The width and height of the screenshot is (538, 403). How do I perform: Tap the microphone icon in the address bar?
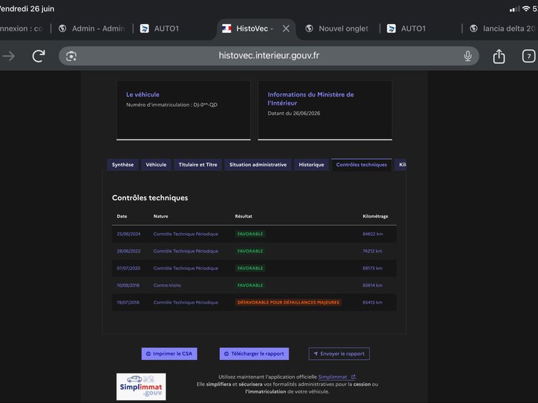tap(467, 56)
